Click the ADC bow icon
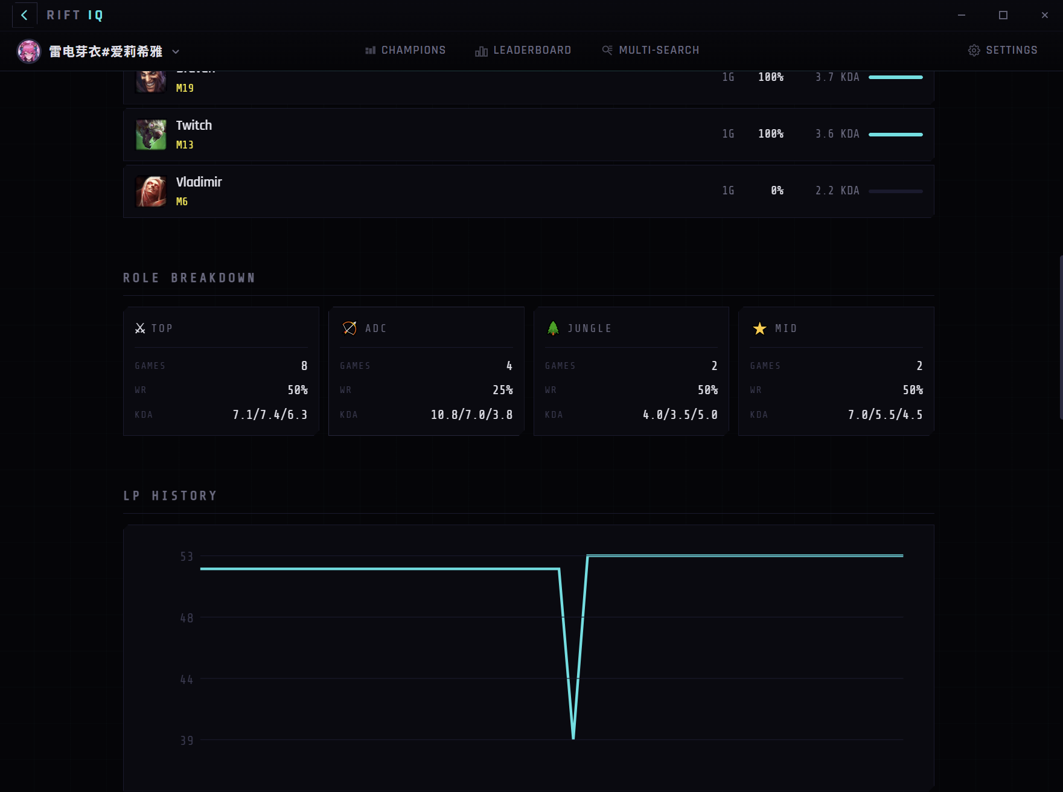 (350, 328)
